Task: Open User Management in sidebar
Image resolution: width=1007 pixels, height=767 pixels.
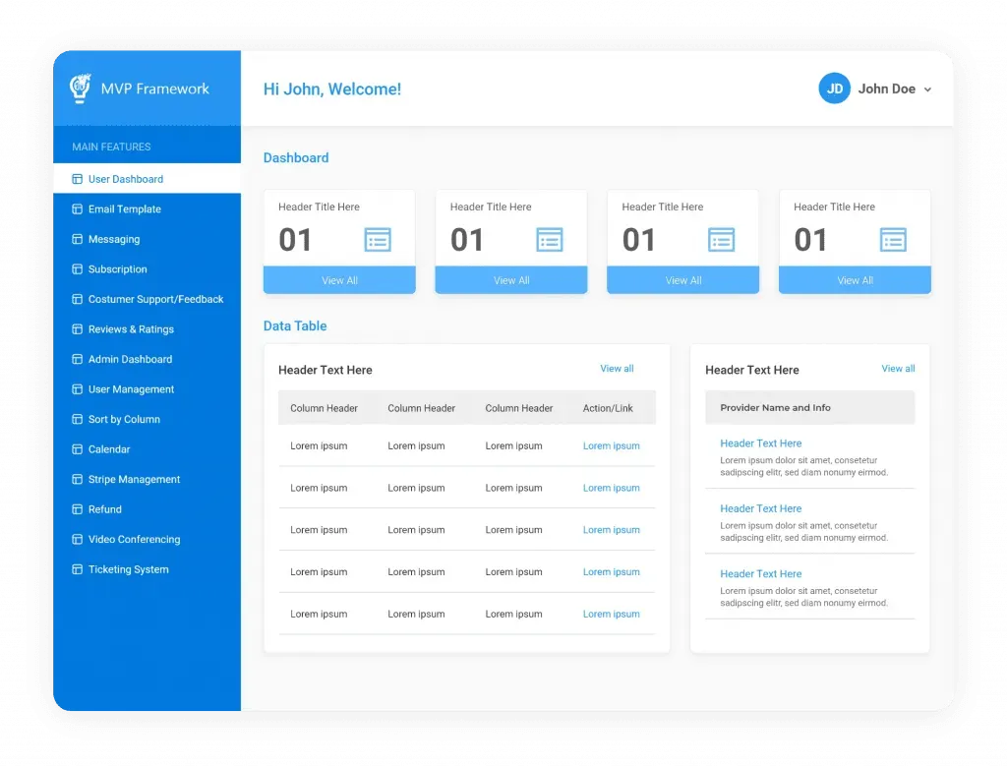Action: [x=148, y=389]
